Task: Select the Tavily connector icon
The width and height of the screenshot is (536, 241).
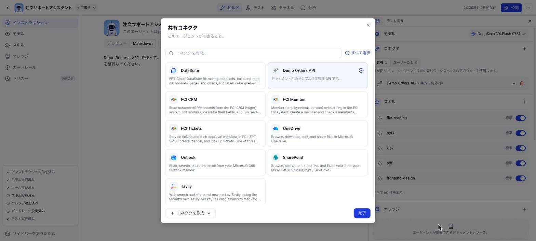Action: pos(174,187)
